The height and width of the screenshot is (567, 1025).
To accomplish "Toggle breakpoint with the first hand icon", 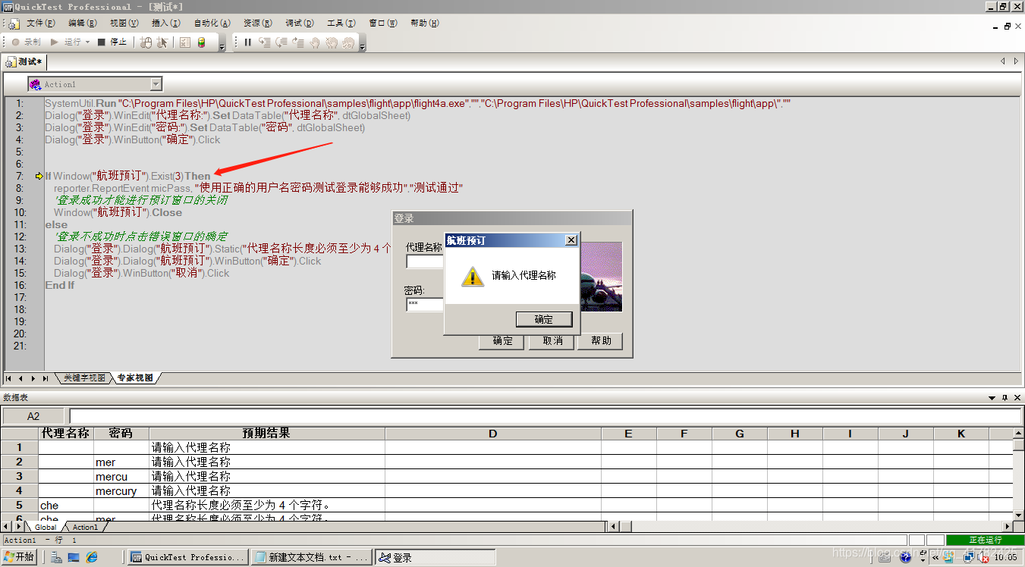I will pyautogui.click(x=315, y=42).
